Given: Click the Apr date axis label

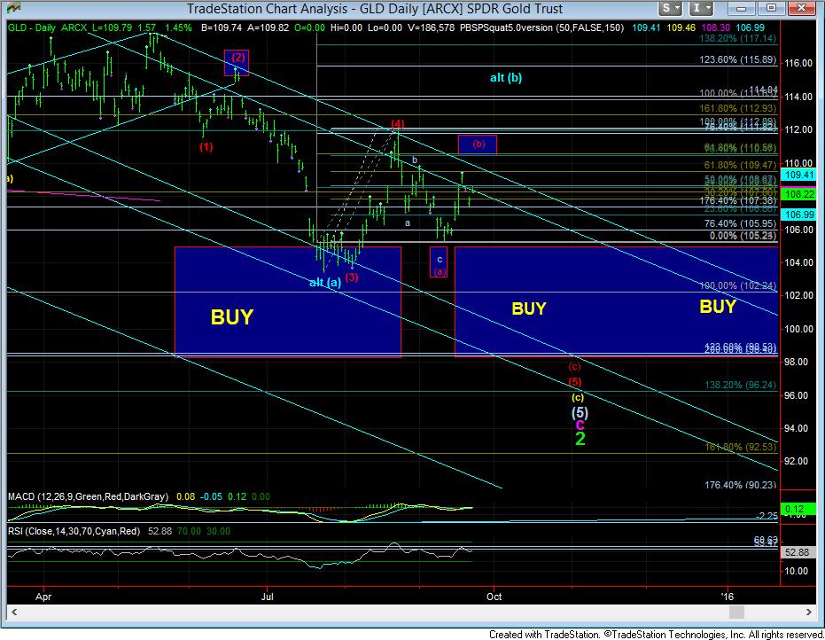Looking at the screenshot, I should (43, 597).
